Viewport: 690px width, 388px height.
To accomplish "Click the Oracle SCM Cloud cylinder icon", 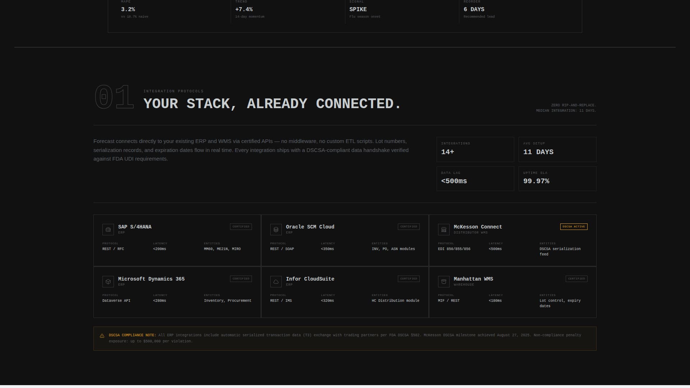I will pyautogui.click(x=276, y=230).
